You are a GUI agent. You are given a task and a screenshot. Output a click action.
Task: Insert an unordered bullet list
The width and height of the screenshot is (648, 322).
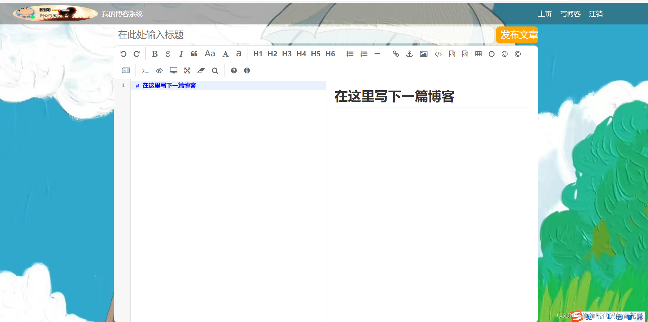[350, 54]
